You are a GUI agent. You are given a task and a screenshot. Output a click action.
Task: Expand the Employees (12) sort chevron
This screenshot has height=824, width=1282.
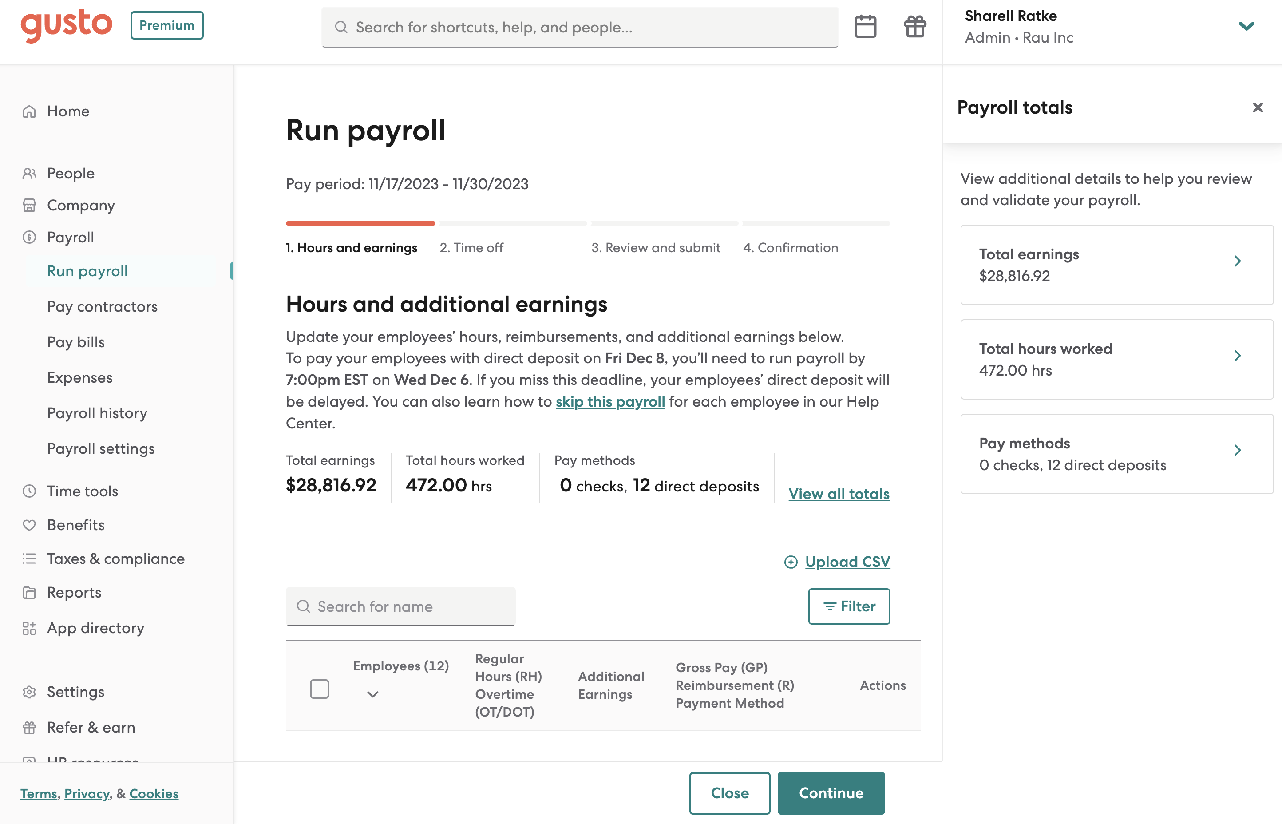[x=373, y=694]
